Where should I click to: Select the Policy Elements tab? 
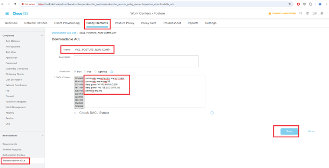tap(97, 23)
